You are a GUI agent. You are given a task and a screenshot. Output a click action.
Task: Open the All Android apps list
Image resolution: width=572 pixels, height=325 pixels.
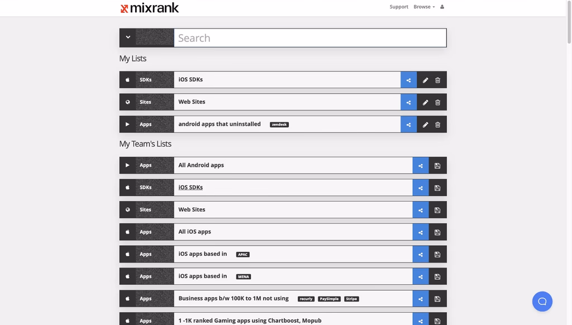coord(201,165)
